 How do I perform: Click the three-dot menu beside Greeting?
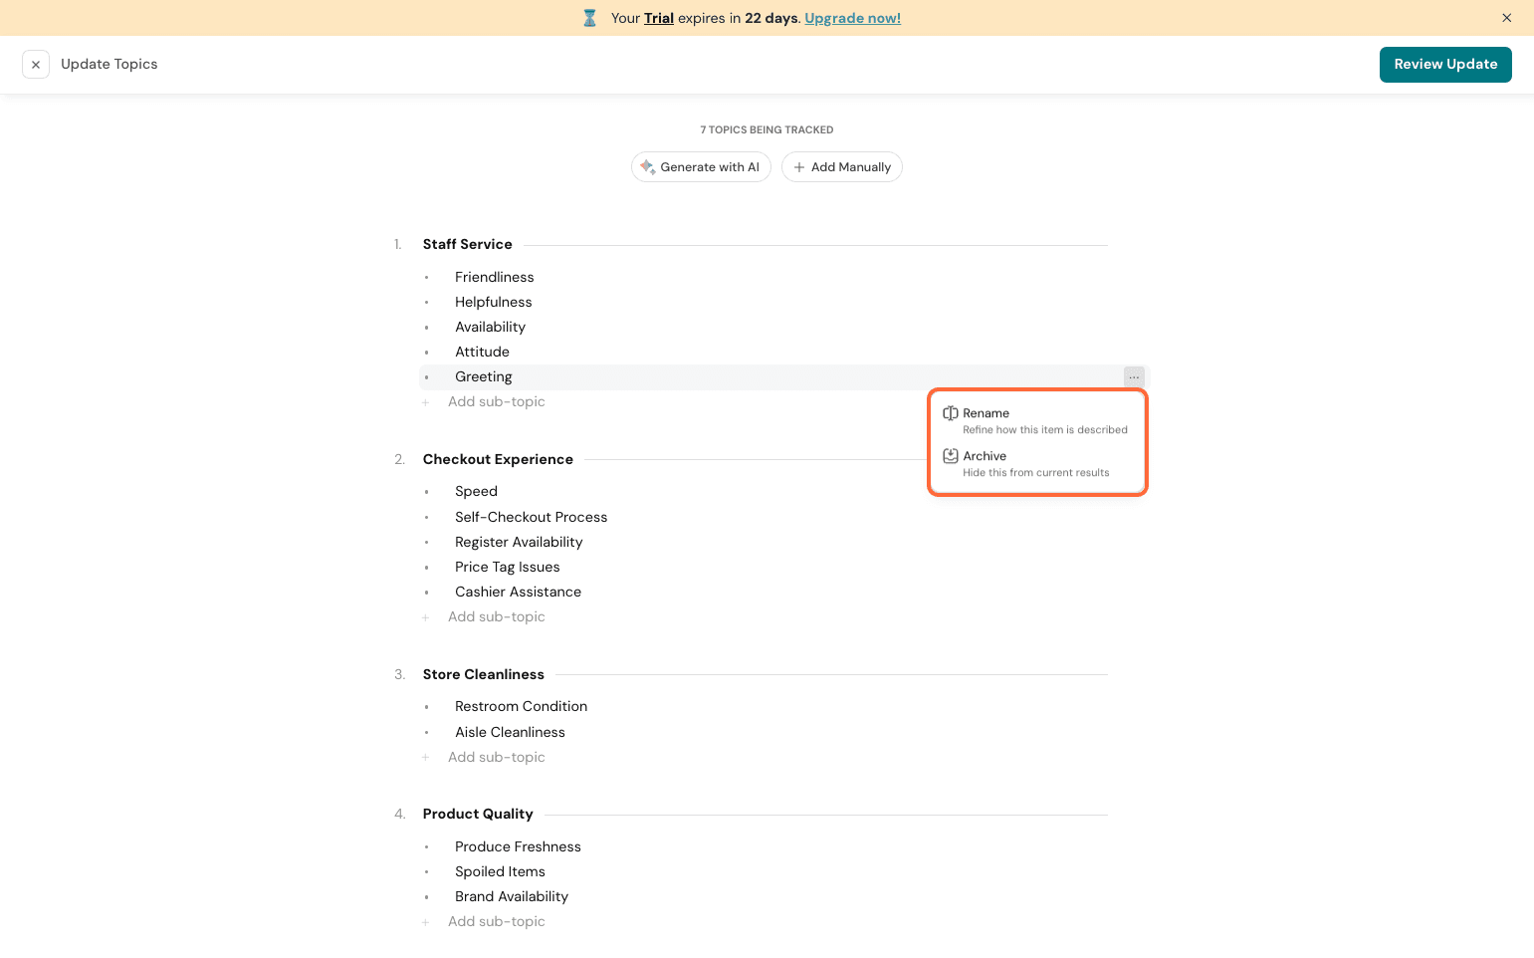[x=1134, y=377]
